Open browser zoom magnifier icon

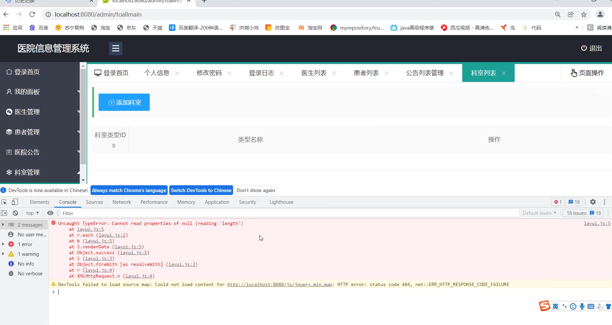[x=558, y=14]
